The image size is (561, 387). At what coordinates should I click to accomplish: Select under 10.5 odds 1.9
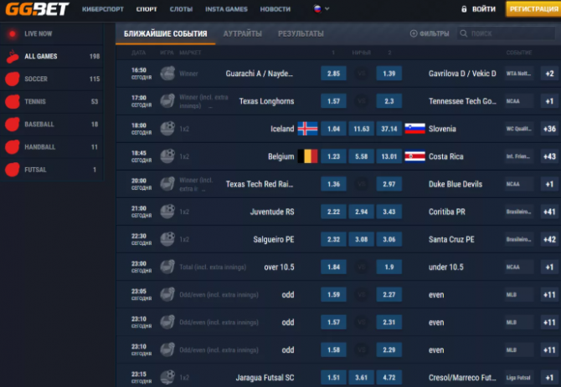tap(389, 267)
